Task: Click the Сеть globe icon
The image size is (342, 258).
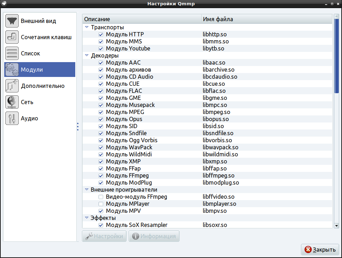Action: click(x=12, y=102)
